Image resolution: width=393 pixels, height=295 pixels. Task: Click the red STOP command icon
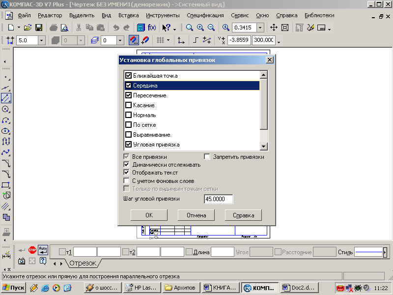tap(32, 250)
